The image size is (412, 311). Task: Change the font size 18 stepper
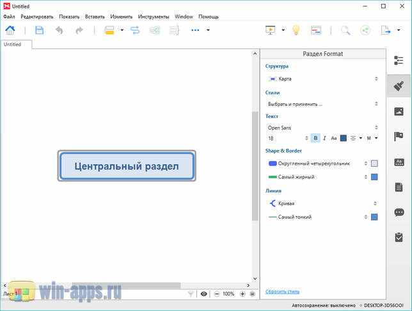coord(306,138)
